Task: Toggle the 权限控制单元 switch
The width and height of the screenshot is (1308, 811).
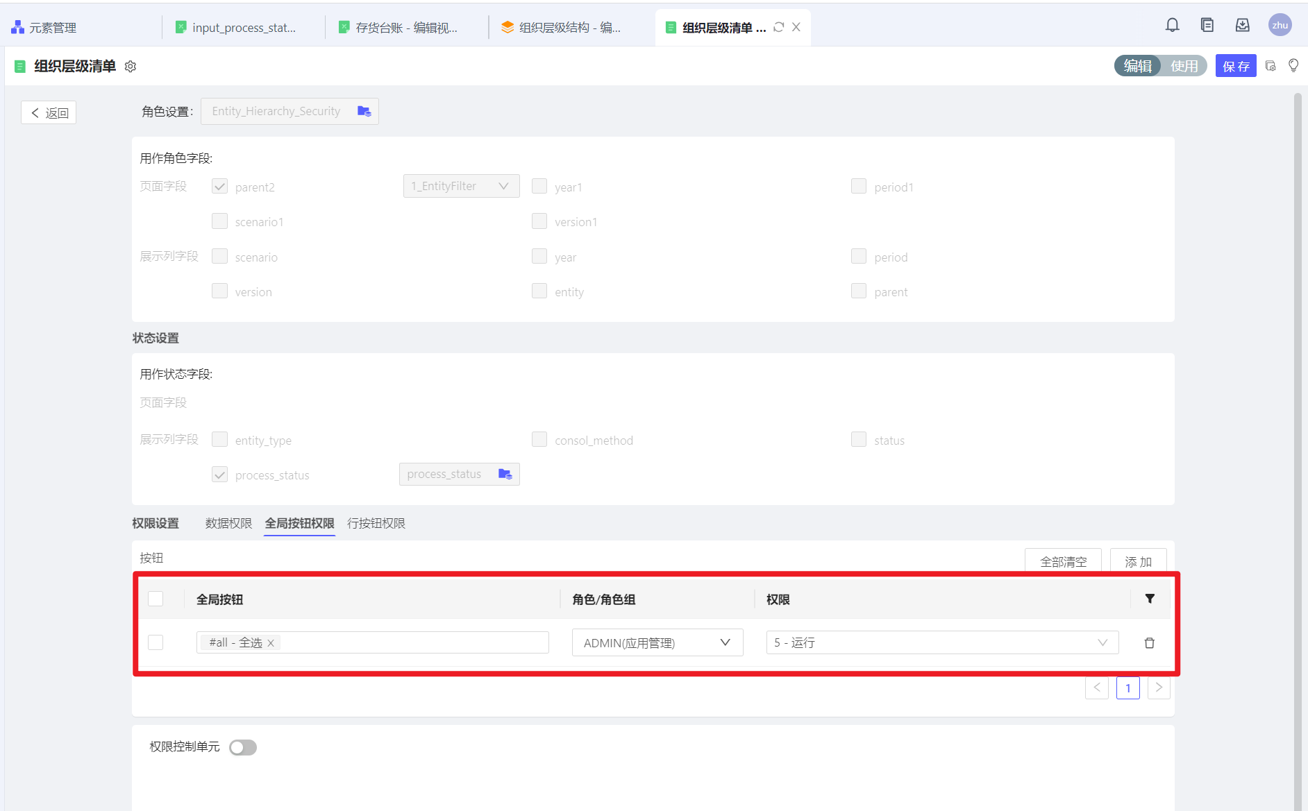Action: [243, 747]
